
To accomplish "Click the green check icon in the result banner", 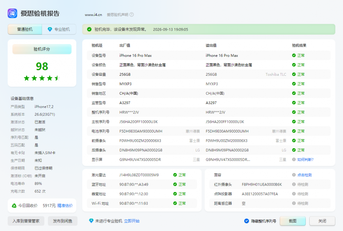I will click(89, 29).
